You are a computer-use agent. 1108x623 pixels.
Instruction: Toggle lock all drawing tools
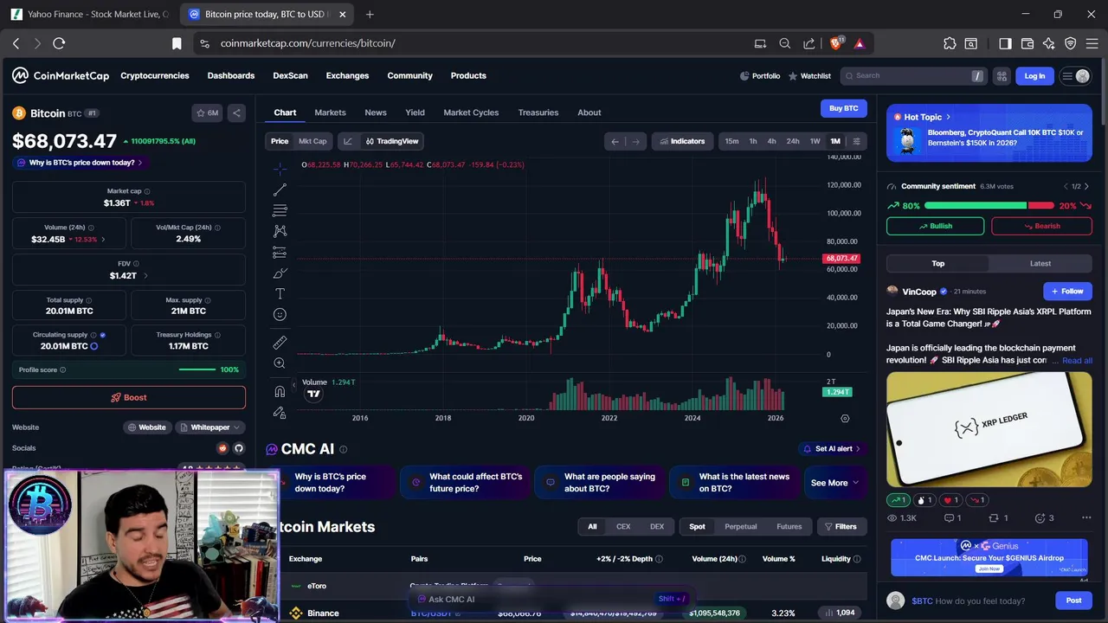click(280, 413)
